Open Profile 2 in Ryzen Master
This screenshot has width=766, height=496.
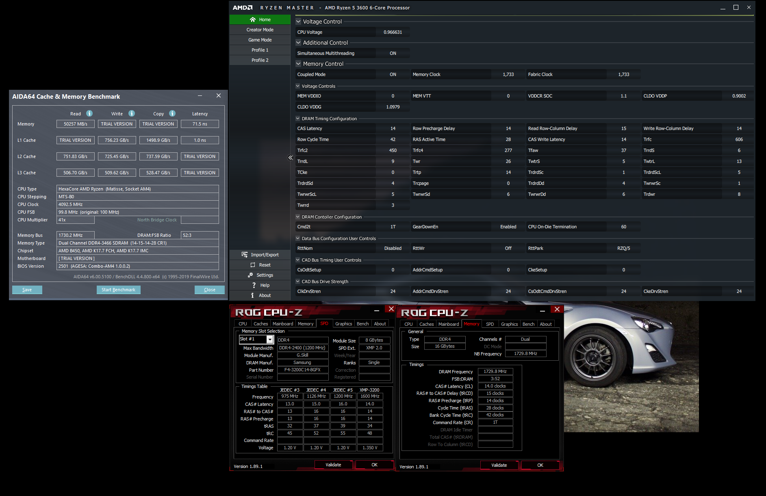(x=260, y=60)
